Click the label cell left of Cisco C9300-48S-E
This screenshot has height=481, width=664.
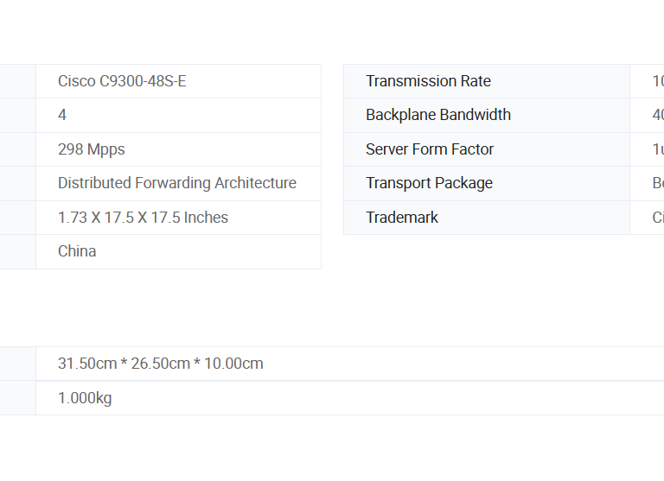pos(17,81)
